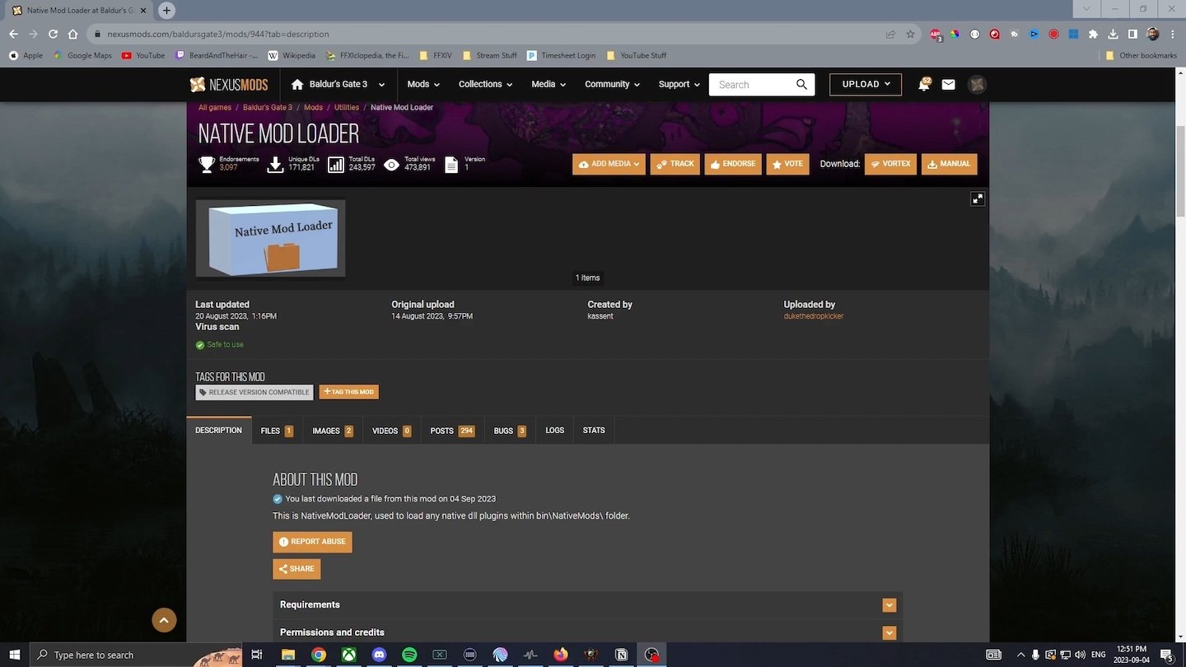Switch to the IMAGES tab

333,431
